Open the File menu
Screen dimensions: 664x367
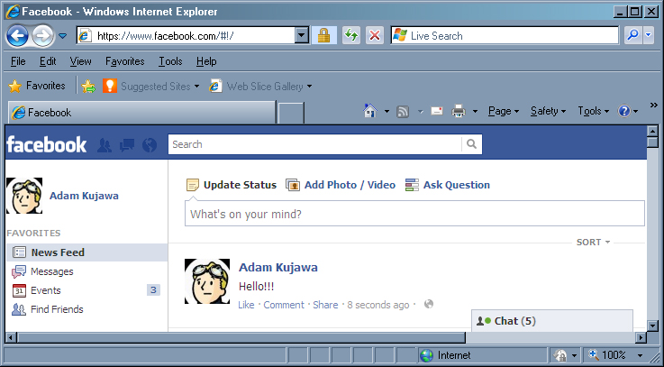[x=18, y=61]
